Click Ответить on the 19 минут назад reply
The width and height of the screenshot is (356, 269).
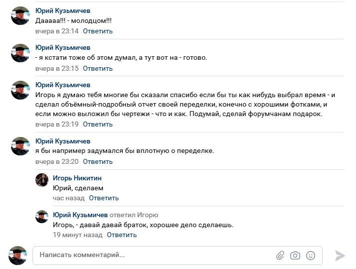point(122,235)
